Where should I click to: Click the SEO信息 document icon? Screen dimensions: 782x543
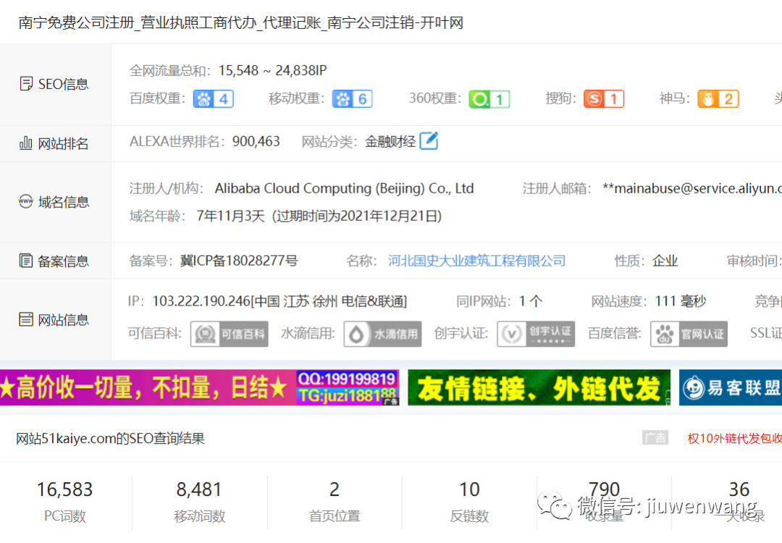click(x=26, y=83)
